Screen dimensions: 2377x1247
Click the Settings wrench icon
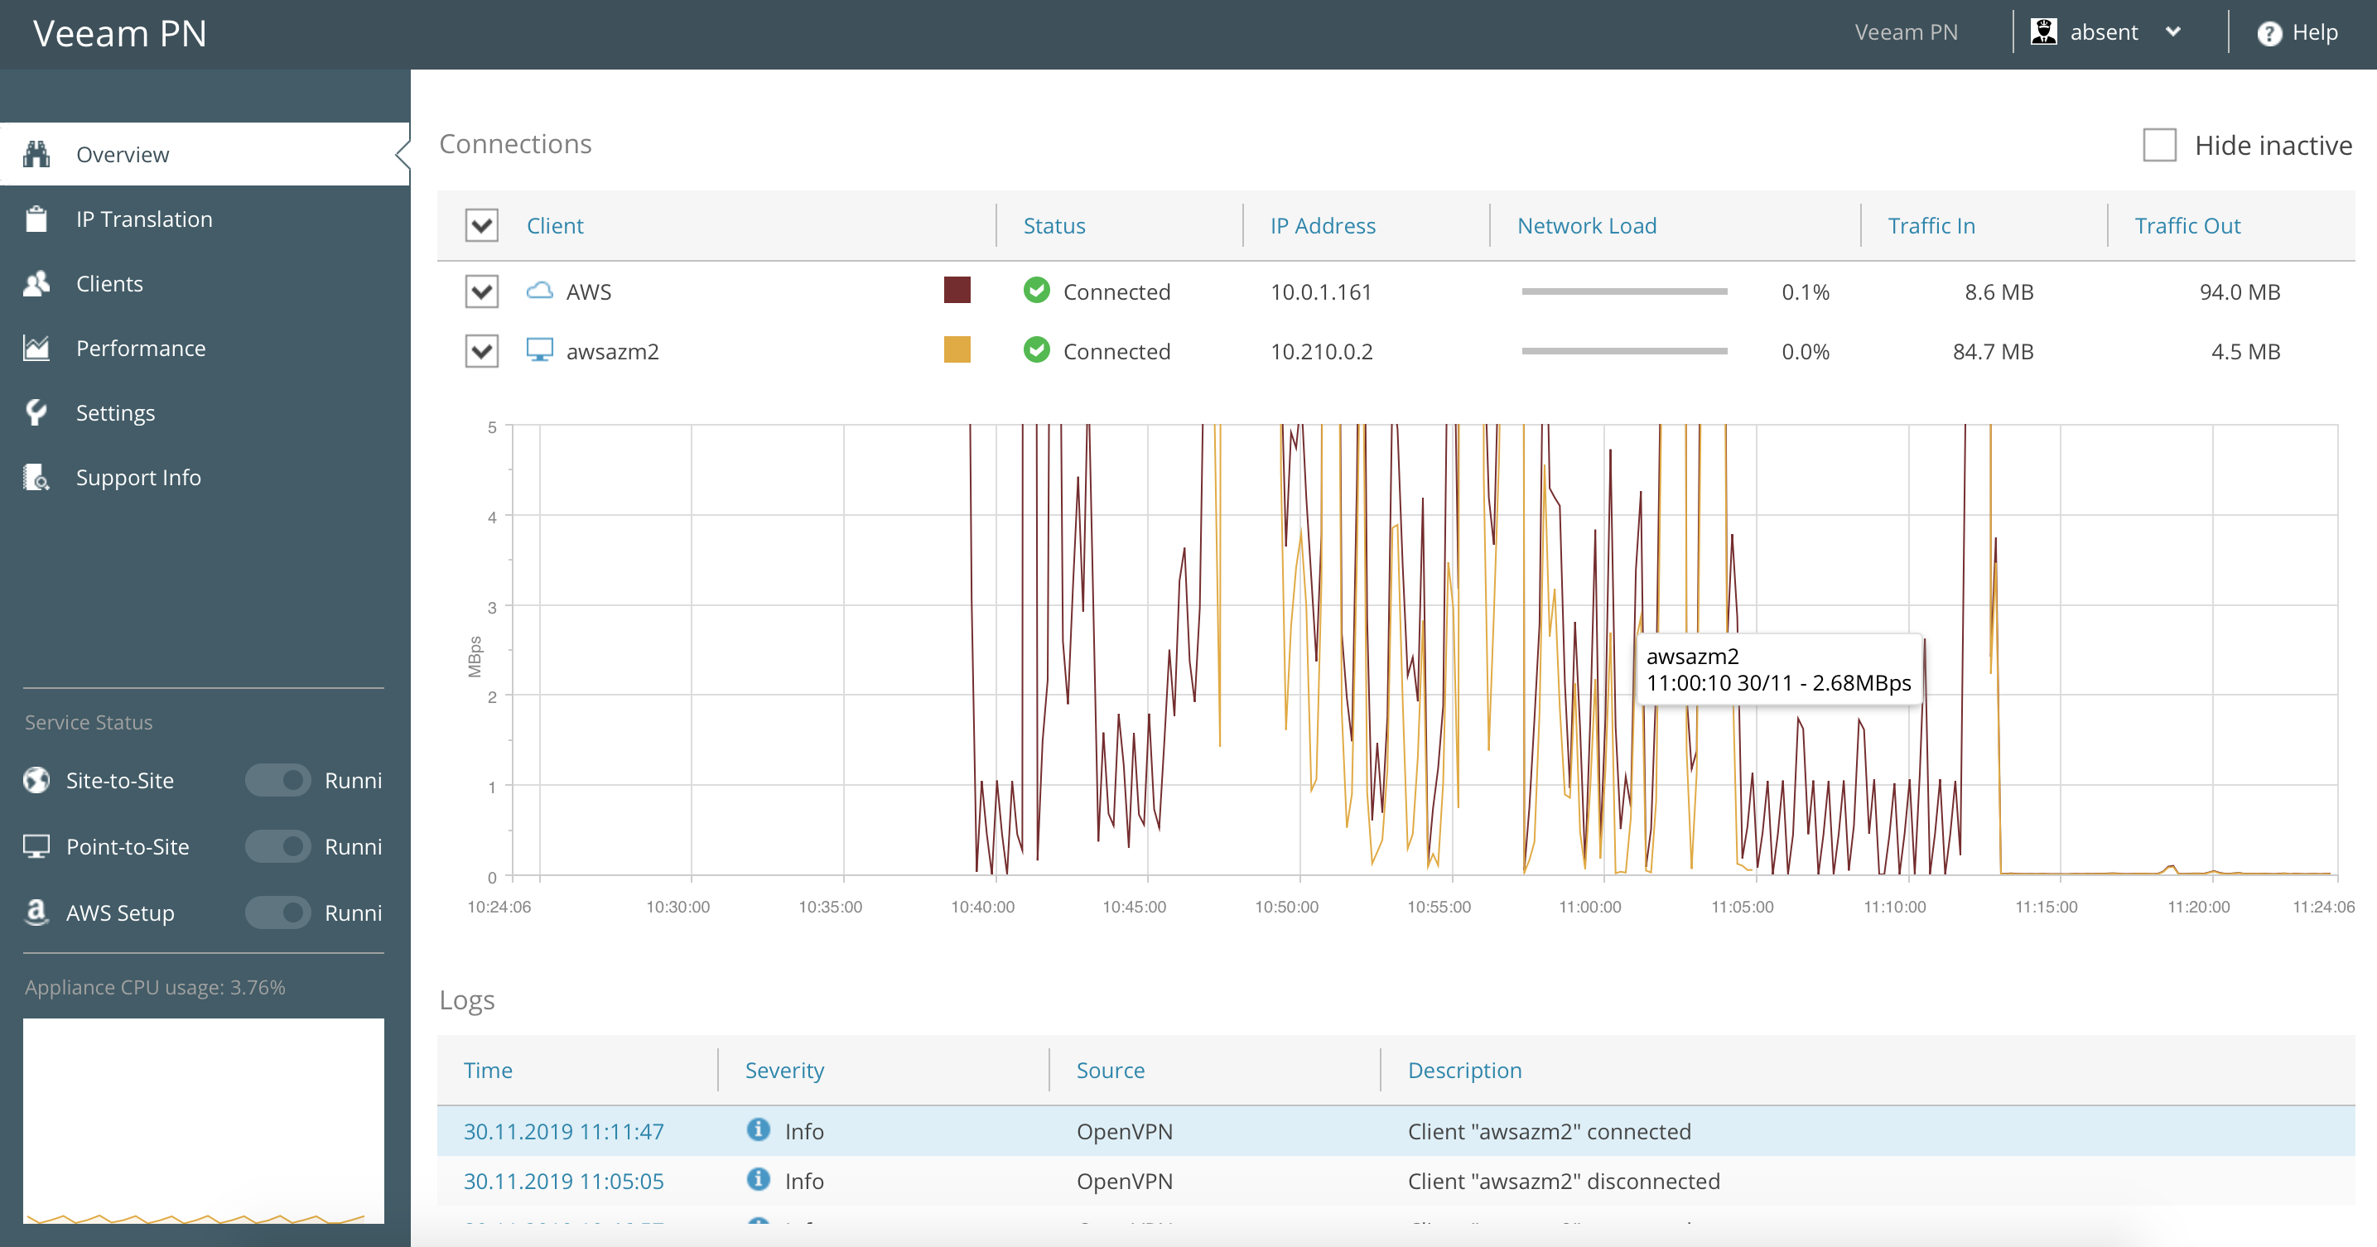click(x=37, y=412)
